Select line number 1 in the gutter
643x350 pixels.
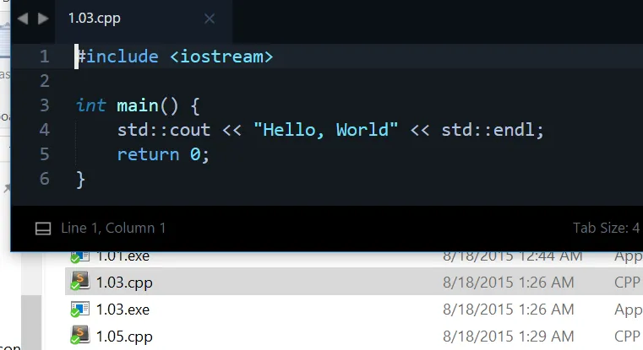(x=44, y=57)
